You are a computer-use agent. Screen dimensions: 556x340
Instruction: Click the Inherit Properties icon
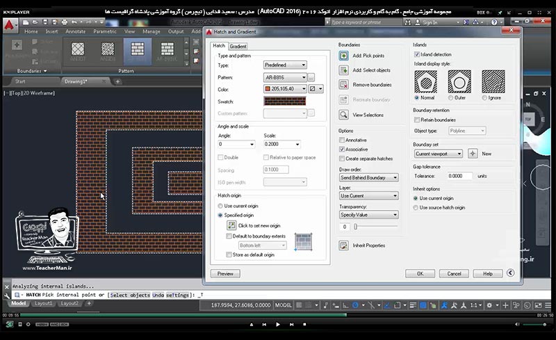tap(343, 245)
